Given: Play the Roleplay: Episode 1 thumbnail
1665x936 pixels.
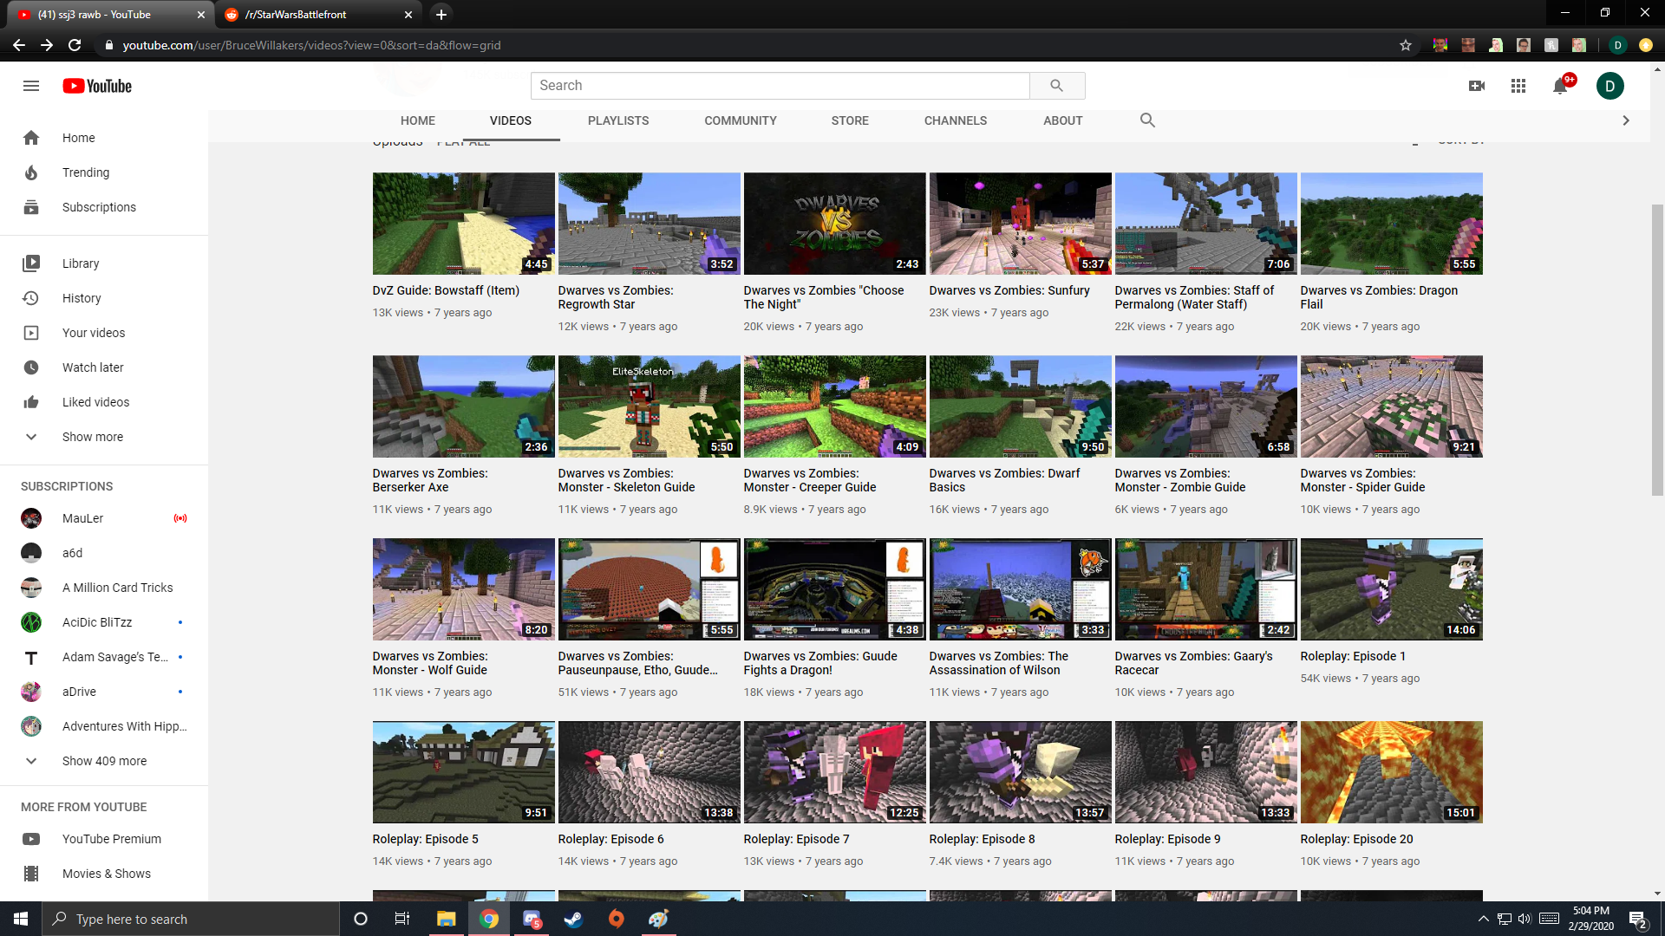Looking at the screenshot, I should tap(1392, 589).
